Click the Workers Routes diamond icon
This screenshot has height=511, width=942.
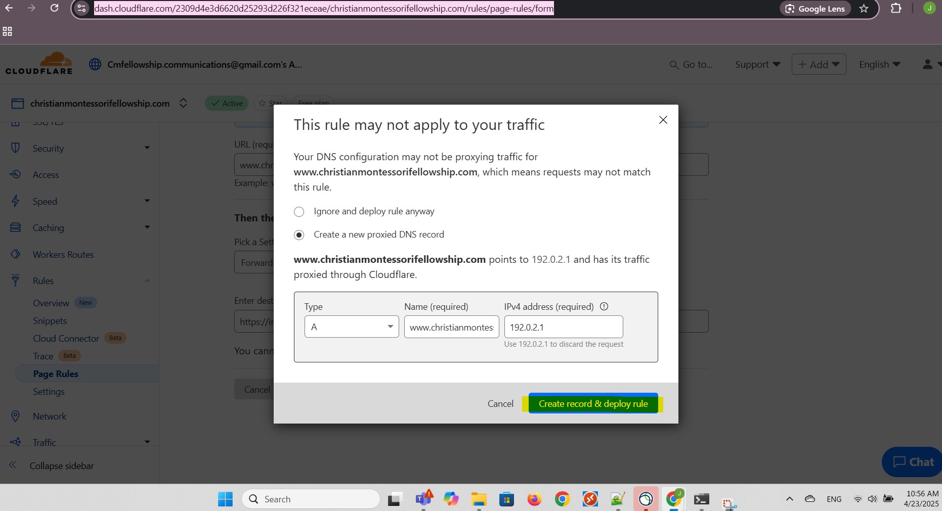pos(16,254)
